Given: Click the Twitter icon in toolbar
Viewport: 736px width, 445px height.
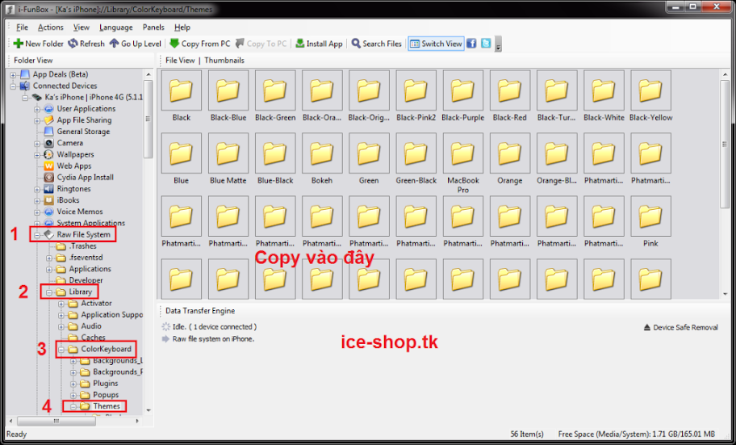Looking at the screenshot, I should tap(486, 44).
